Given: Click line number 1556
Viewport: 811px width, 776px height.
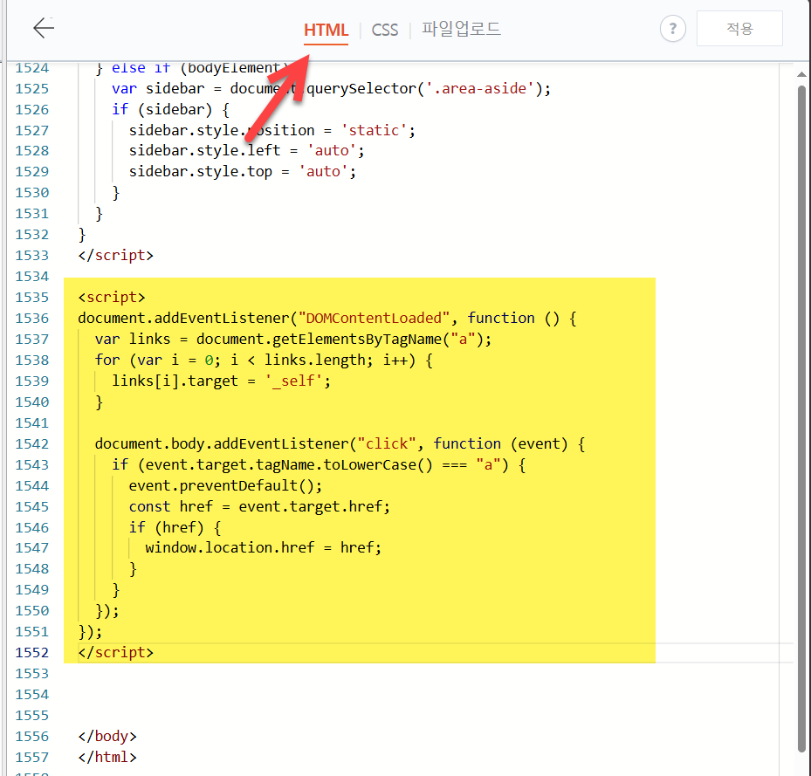Looking at the screenshot, I should pos(32,737).
